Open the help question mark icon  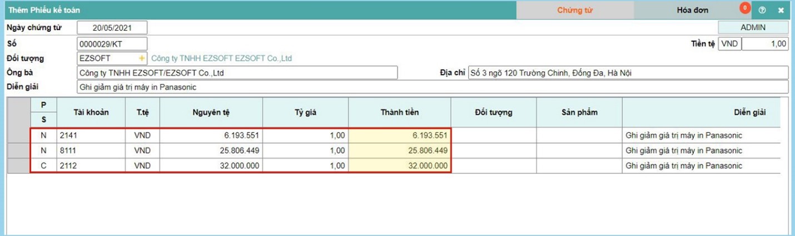(x=762, y=10)
